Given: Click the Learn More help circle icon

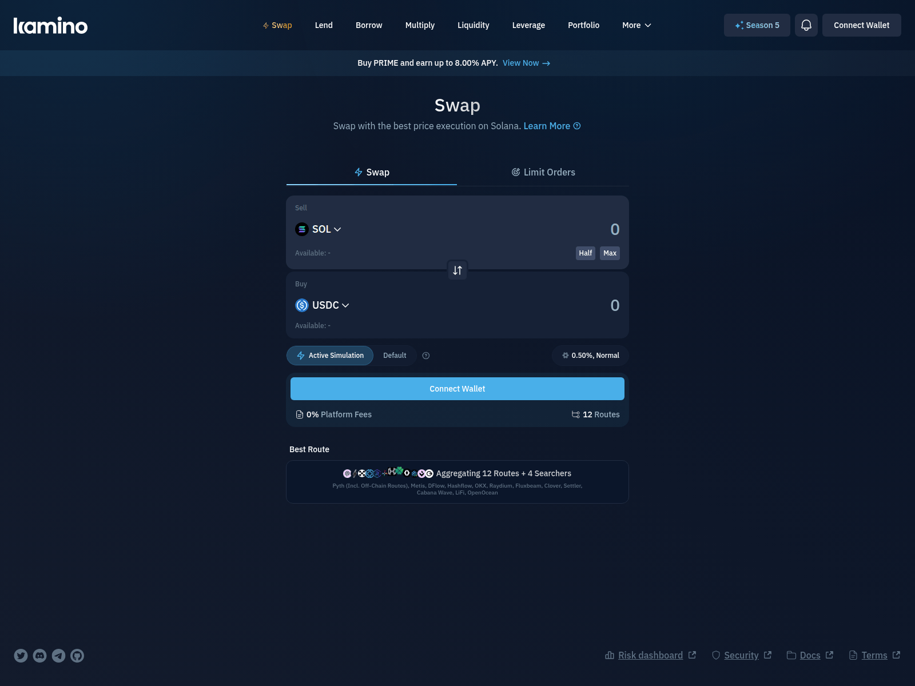Looking at the screenshot, I should click(x=577, y=126).
